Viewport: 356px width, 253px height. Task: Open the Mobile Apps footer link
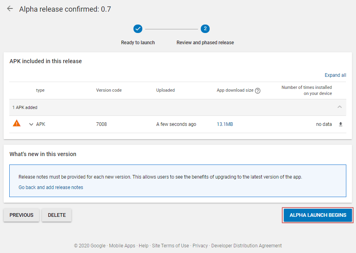point(122,246)
